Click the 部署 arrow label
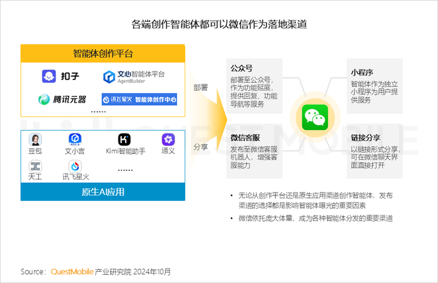 point(201,88)
